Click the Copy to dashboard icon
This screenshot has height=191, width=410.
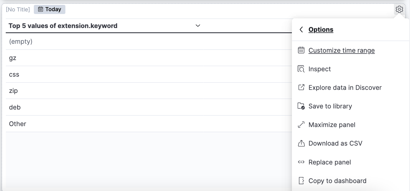pos(301,181)
